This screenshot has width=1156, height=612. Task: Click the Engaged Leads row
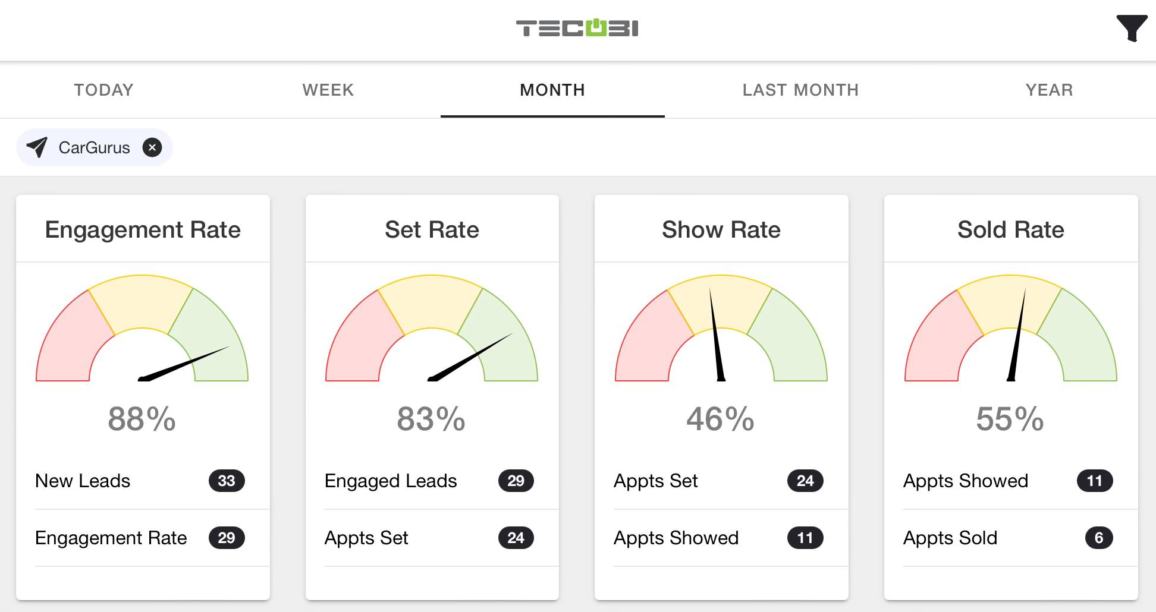tap(391, 481)
